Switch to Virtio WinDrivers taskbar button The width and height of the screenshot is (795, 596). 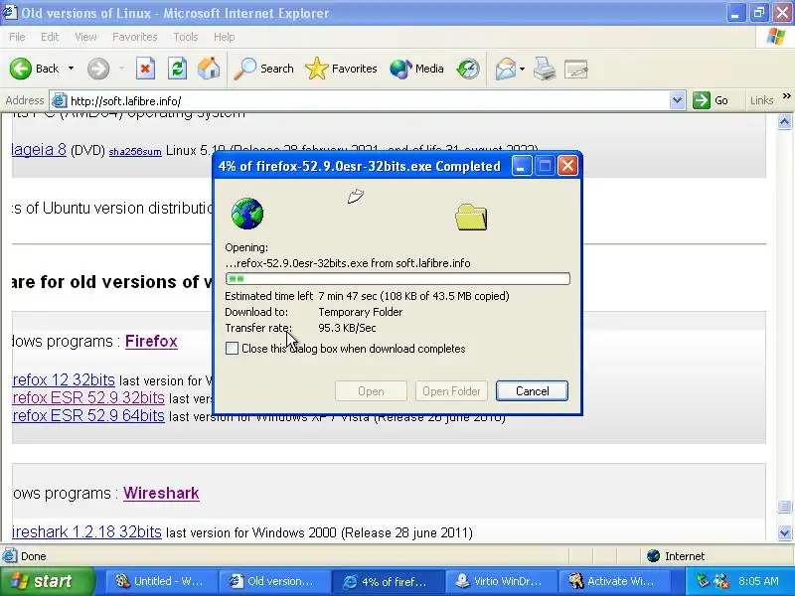(501, 581)
